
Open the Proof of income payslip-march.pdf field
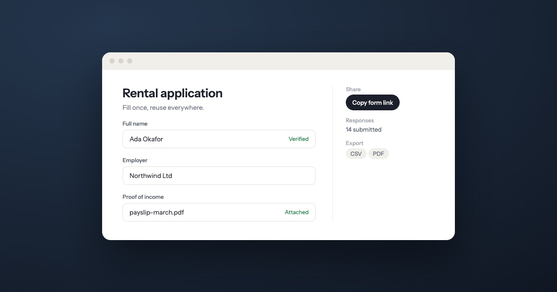pyautogui.click(x=219, y=212)
